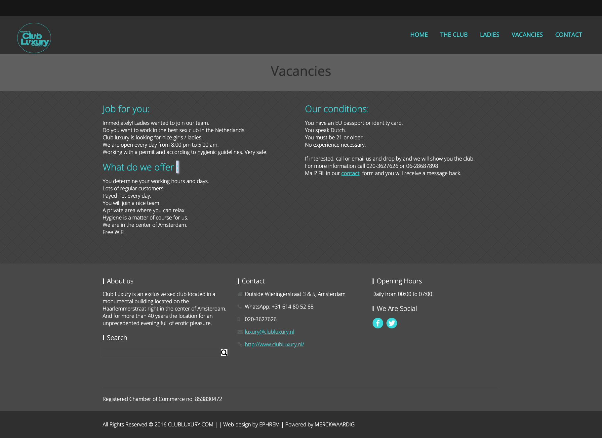Viewport: 602px width, 438px height.
Task: Open the http://www.clubluxury.nl/ link
Action: [x=274, y=345]
